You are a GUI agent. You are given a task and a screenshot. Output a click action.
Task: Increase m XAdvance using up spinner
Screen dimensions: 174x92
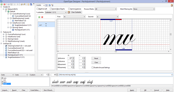(x=73, y=58)
